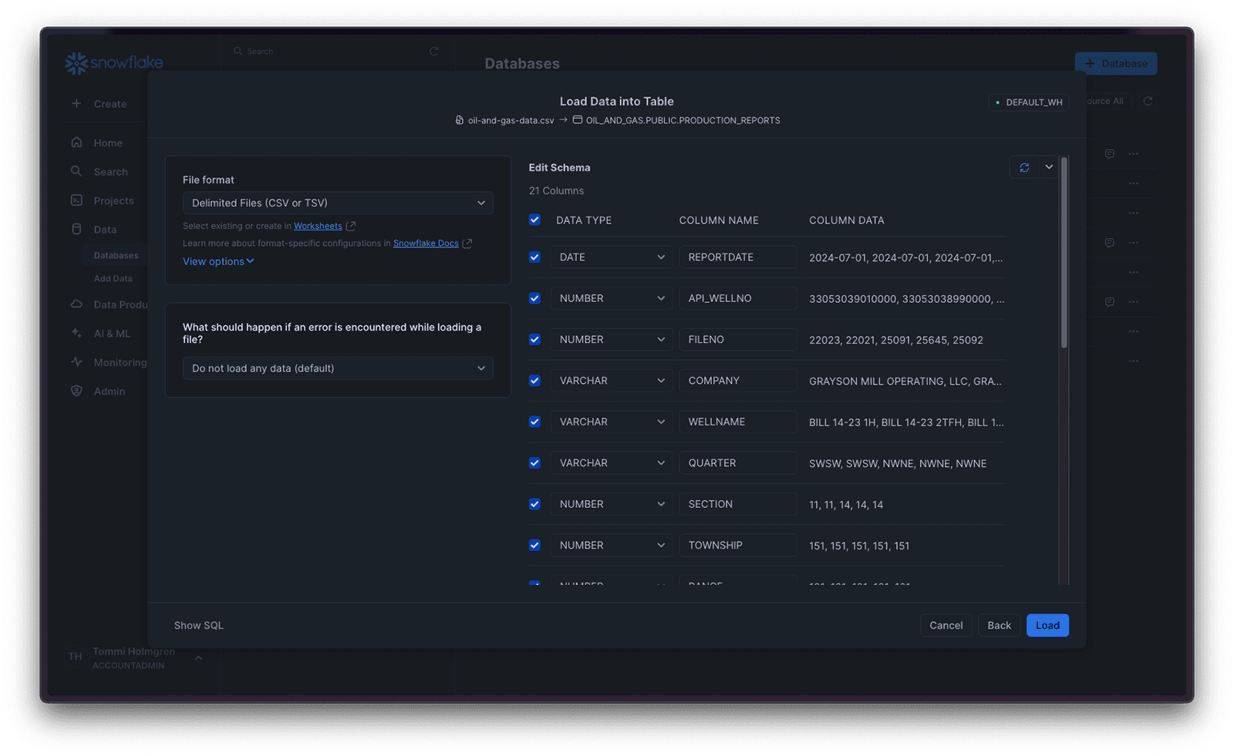Screen dimensions: 1234x756
Task: Select Add Data in the sidebar
Action: (x=113, y=278)
